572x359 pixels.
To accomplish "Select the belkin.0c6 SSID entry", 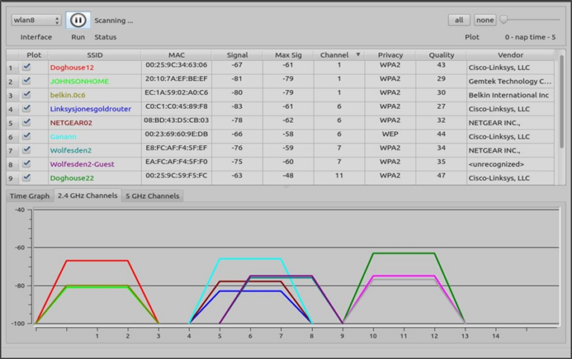I will (68, 95).
